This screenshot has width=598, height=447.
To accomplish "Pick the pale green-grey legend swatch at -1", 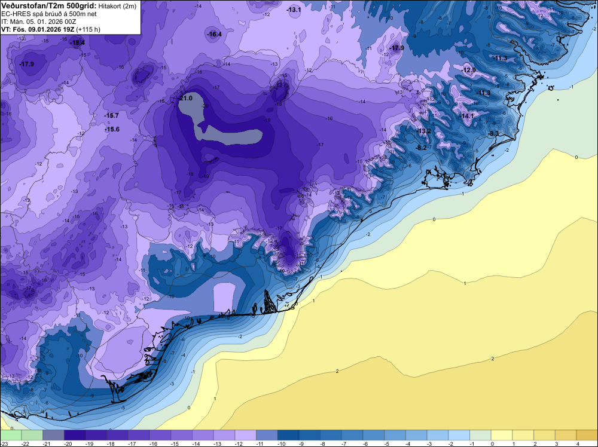I will [x=481, y=434].
